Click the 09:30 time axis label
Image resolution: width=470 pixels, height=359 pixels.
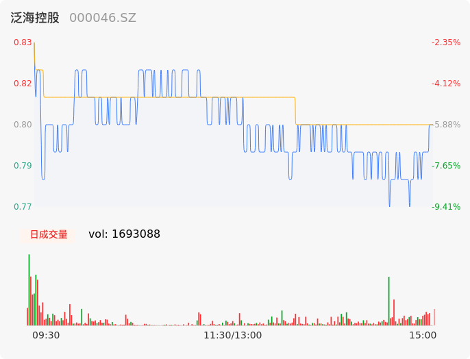click(x=46, y=335)
